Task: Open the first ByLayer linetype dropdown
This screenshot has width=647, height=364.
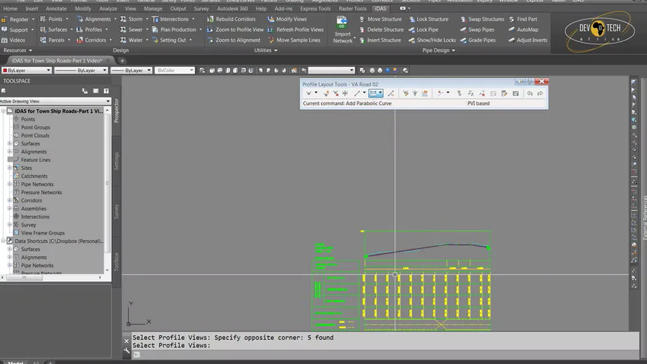Action: click(82, 71)
